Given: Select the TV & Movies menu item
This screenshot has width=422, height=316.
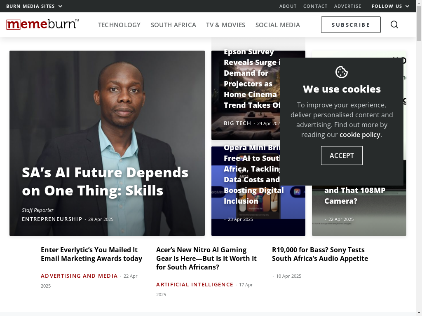Looking at the screenshot, I should 225,25.
